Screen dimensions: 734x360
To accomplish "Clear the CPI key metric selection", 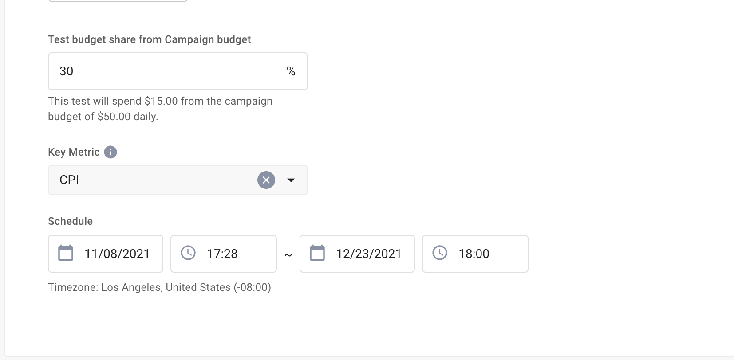I will (266, 180).
